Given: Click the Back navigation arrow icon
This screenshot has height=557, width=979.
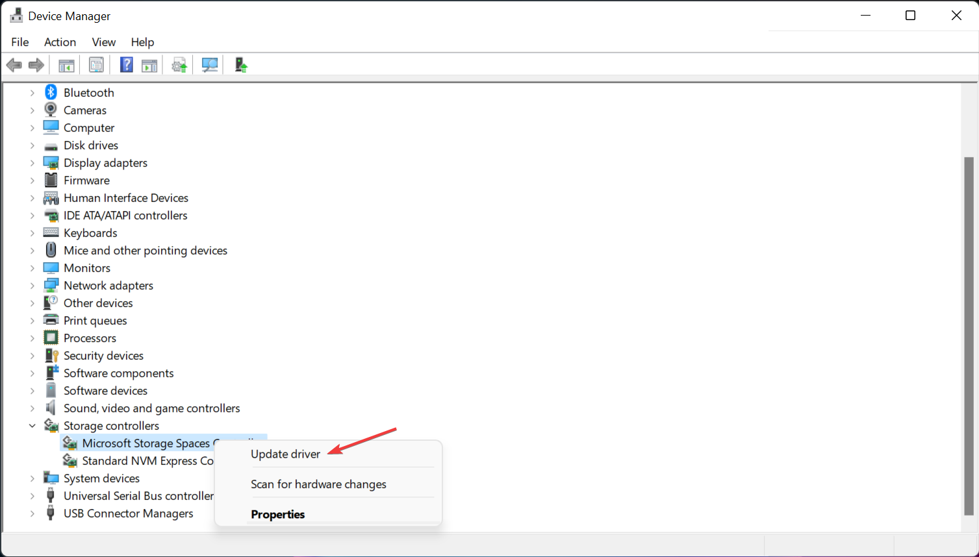Looking at the screenshot, I should 14,64.
